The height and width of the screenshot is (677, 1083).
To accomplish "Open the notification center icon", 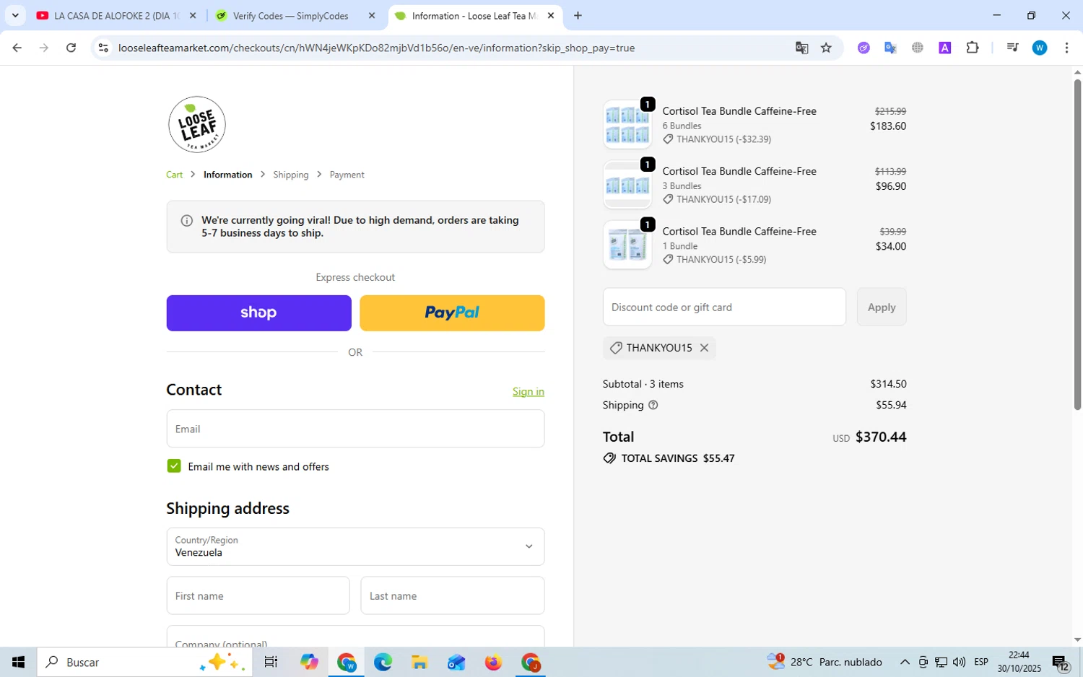I will [1060, 662].
